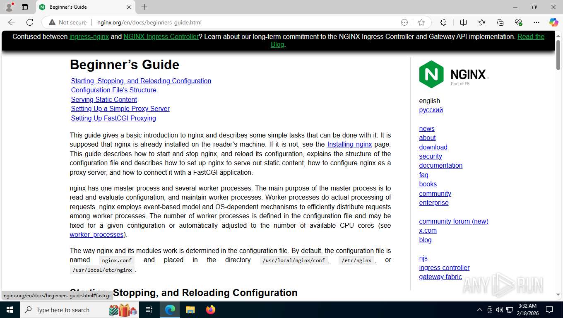Viewport: 563px width, 318px height.
Task: Open the about sidebar link
Action: point(427,137)
